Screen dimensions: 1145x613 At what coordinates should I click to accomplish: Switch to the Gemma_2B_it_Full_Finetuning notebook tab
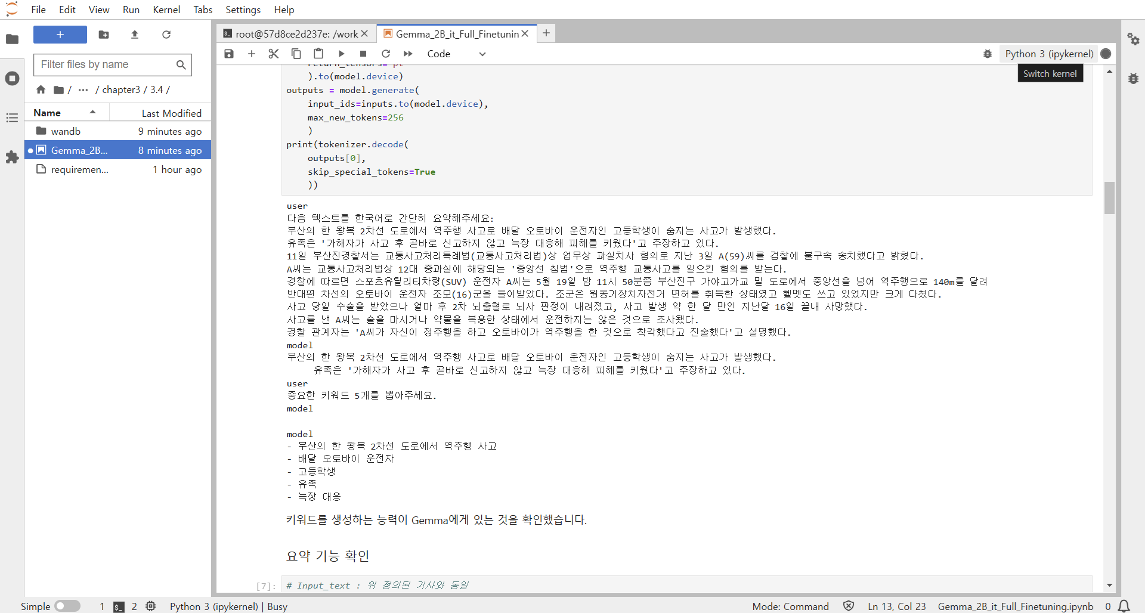(457, 34)
